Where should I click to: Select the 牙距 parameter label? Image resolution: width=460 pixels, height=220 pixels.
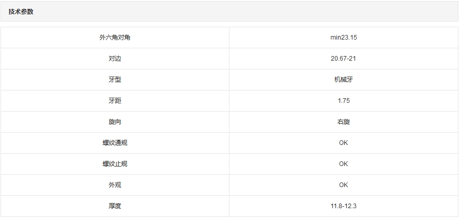point(115,101)
